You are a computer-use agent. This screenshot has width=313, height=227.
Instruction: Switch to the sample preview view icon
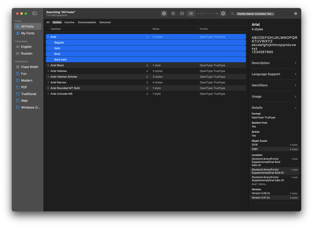click(164, 13)
